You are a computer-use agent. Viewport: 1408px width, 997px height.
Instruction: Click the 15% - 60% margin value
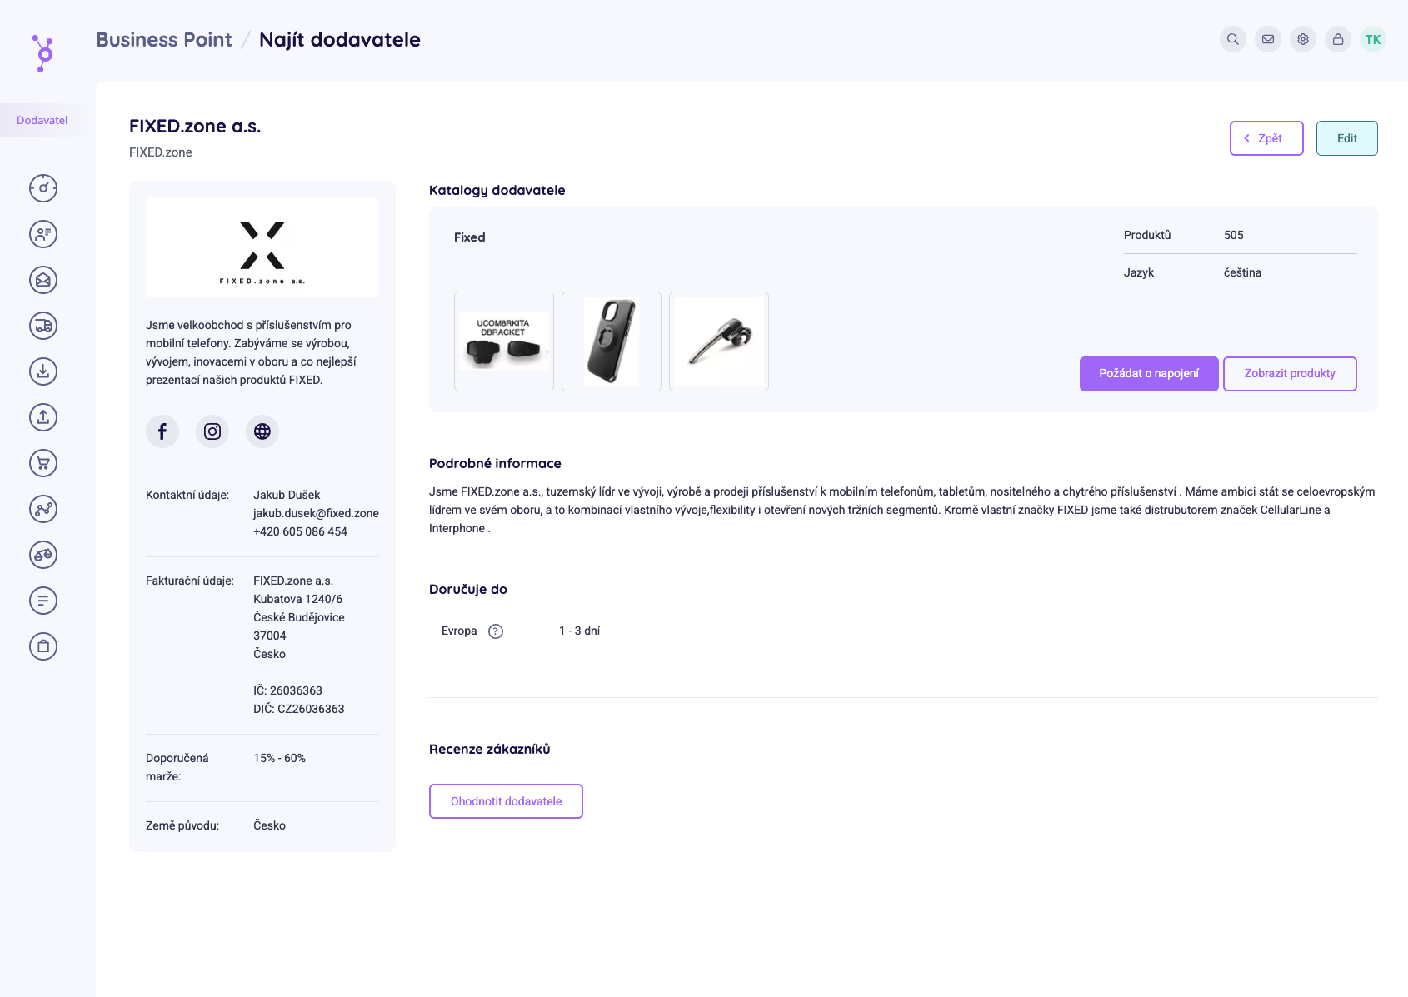[279, 758]
